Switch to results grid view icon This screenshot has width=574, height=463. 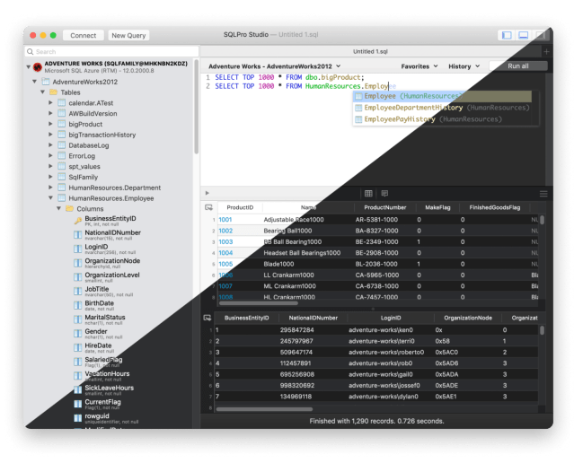(368, 193)
